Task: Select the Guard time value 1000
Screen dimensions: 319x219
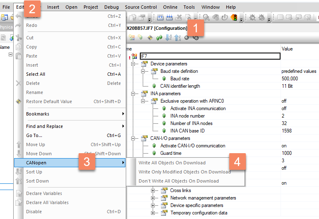Action: coord(287,153)
